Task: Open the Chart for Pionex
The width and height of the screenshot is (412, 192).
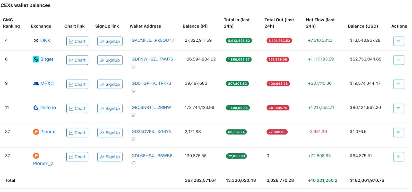Action: click(x=77, y=133)
